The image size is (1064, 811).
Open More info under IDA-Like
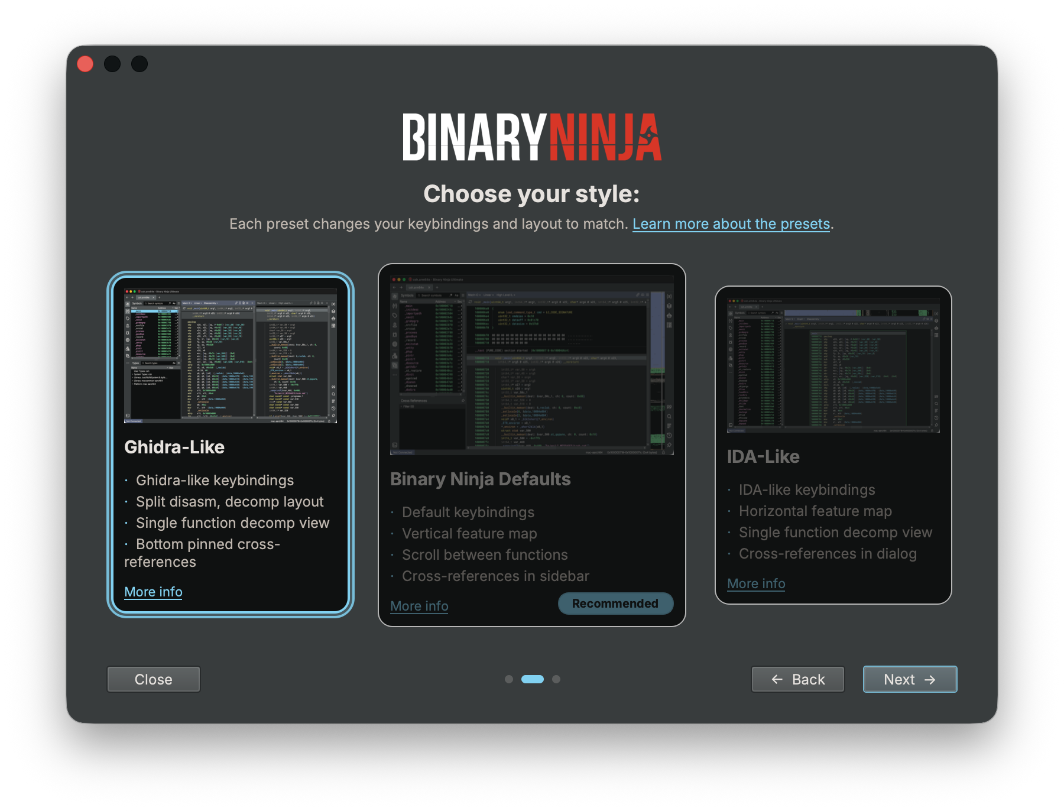click(756, 583)
